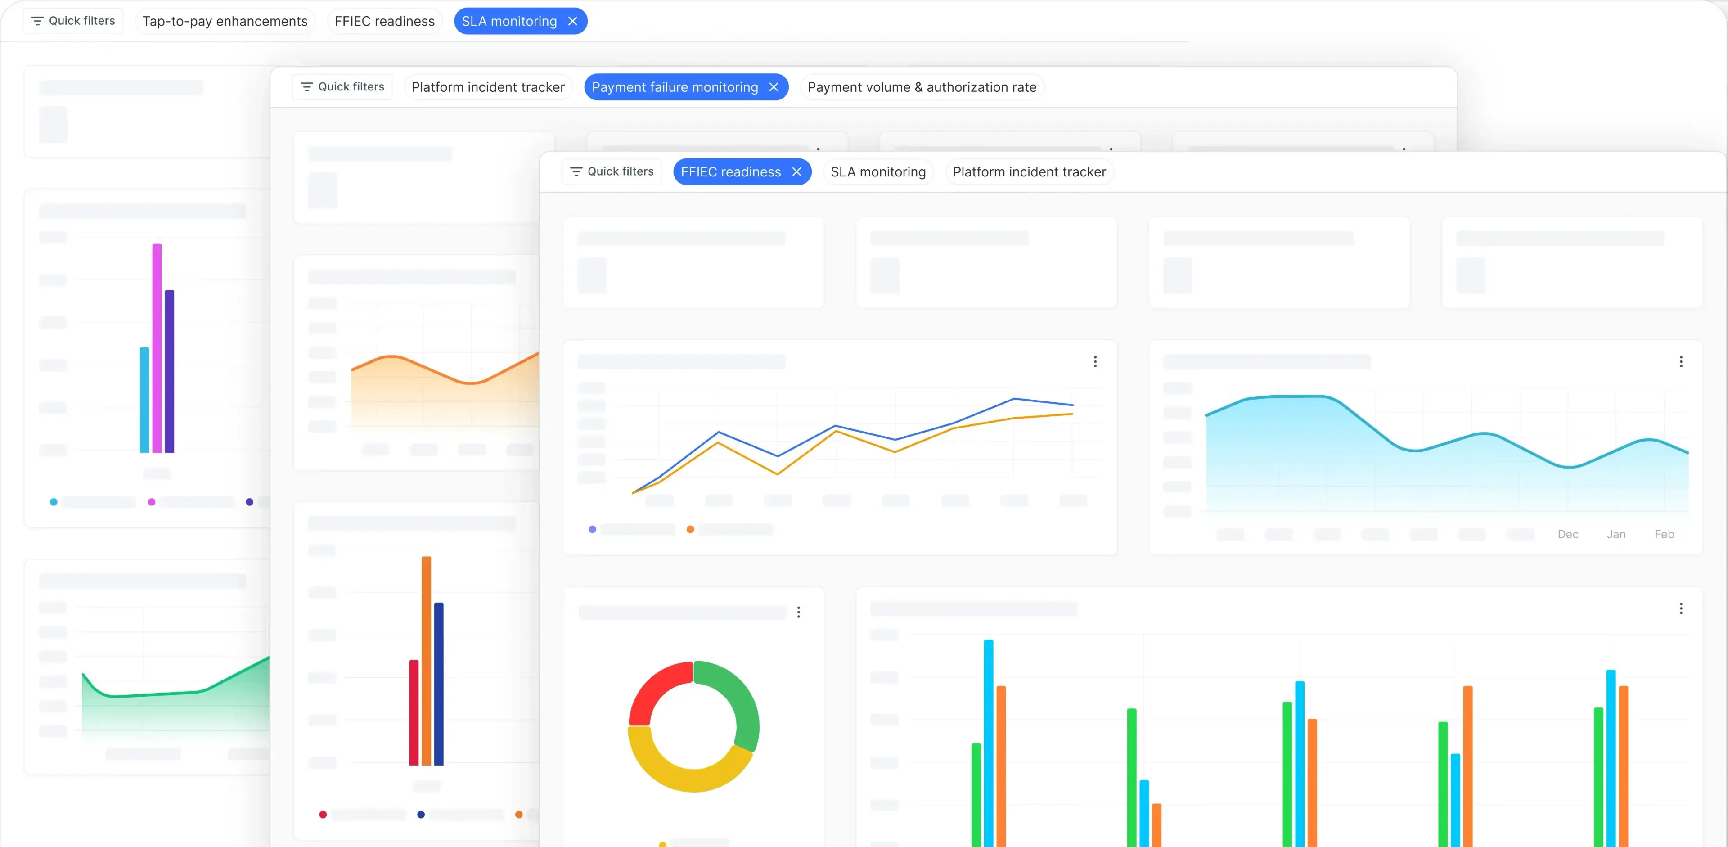Dismiss the Payment failure monitoring filter chip
Image resolution: width=1728 pixels, height=847 pixels.
[x=774, y=86]
